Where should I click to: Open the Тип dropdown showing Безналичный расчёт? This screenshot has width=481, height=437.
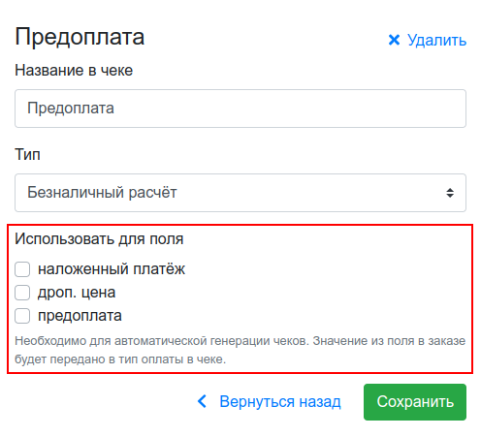pos(240,193)
